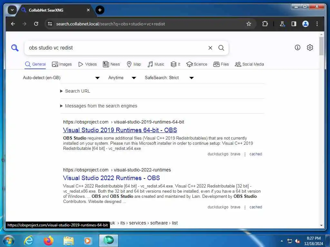
Task: Click the obsproject.com visual-studio-2022-runtimes URL
Action: 117,170
